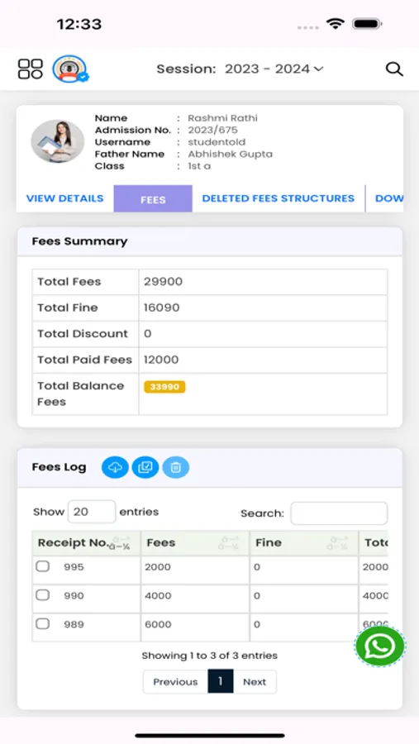The width and height of the screenshot is (419, 744).
Task: Click the Total Paid Fees value 12000
Action: coord(161,360)
